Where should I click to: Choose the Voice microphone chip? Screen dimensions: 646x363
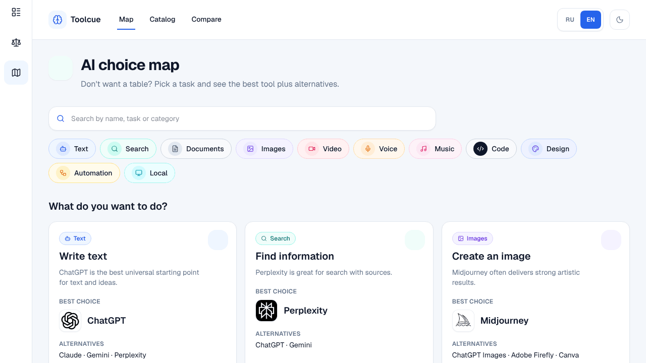click(379, 149)
